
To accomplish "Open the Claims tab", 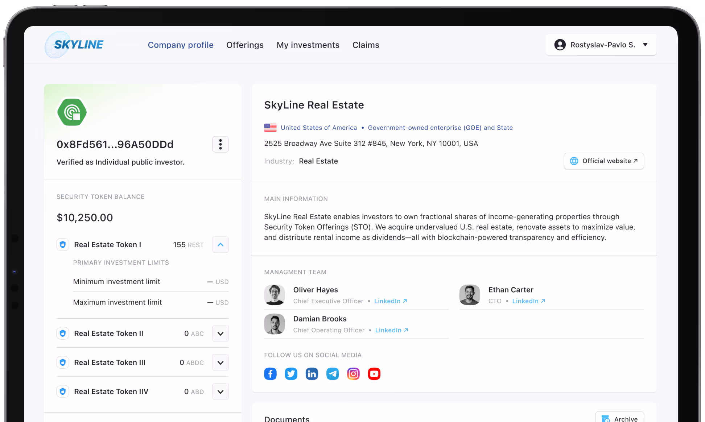I will pos(366,45).
